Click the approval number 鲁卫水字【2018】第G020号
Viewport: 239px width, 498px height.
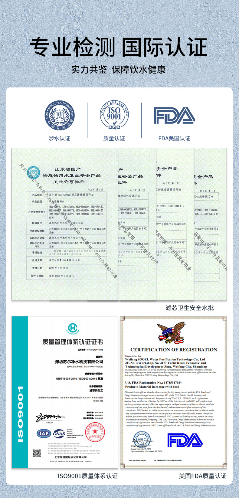click(x=64, y=260)
